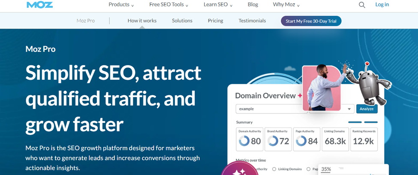Click the Linking Domains 68.3k card
This screenshot has height=175, width=418.
pos(335,140)
